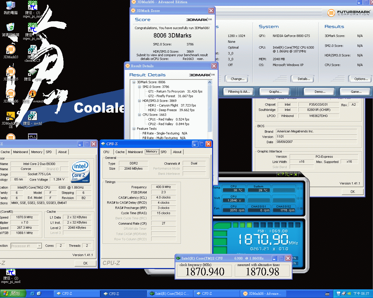Collapse the 3DMark Score: 8006 tree node

(134, 82)
